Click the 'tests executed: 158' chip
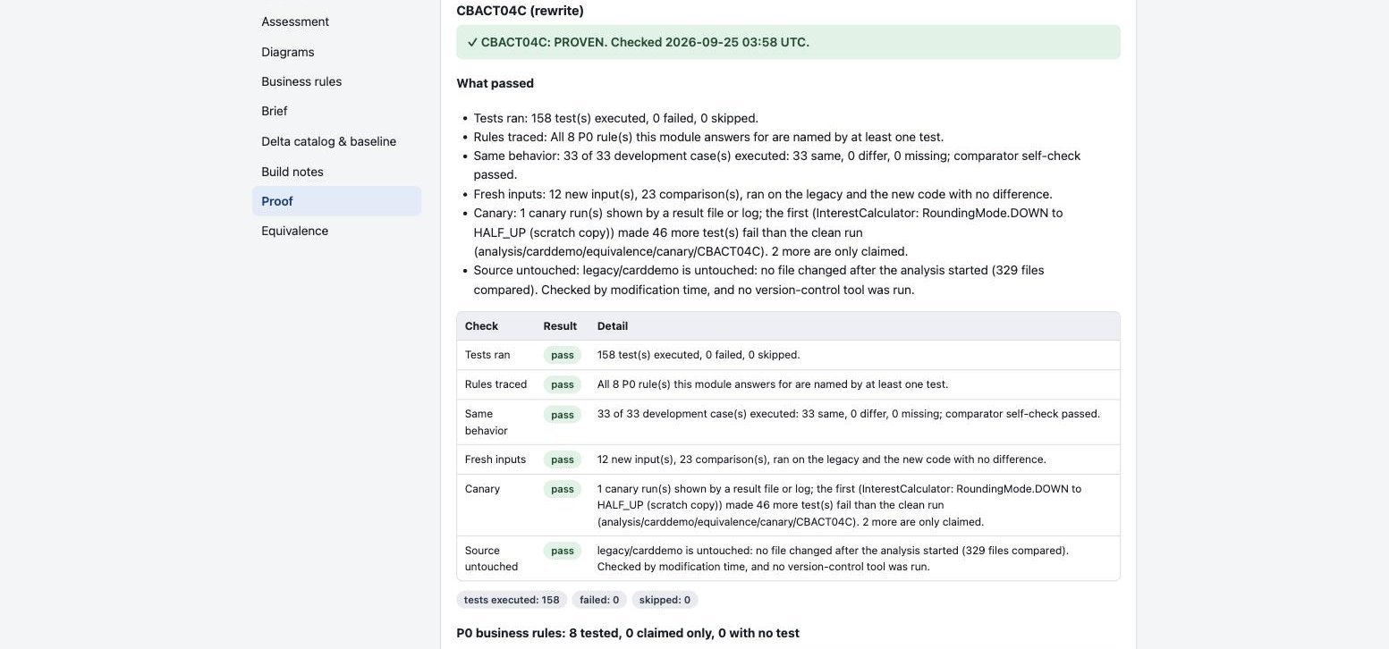 pyautogui.click(x=512, y=600)
